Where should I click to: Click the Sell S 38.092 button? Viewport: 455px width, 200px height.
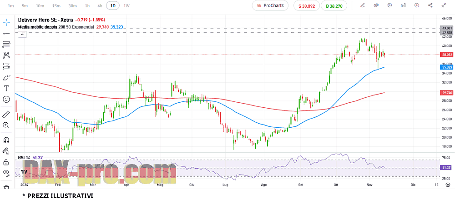click(306, 5)
